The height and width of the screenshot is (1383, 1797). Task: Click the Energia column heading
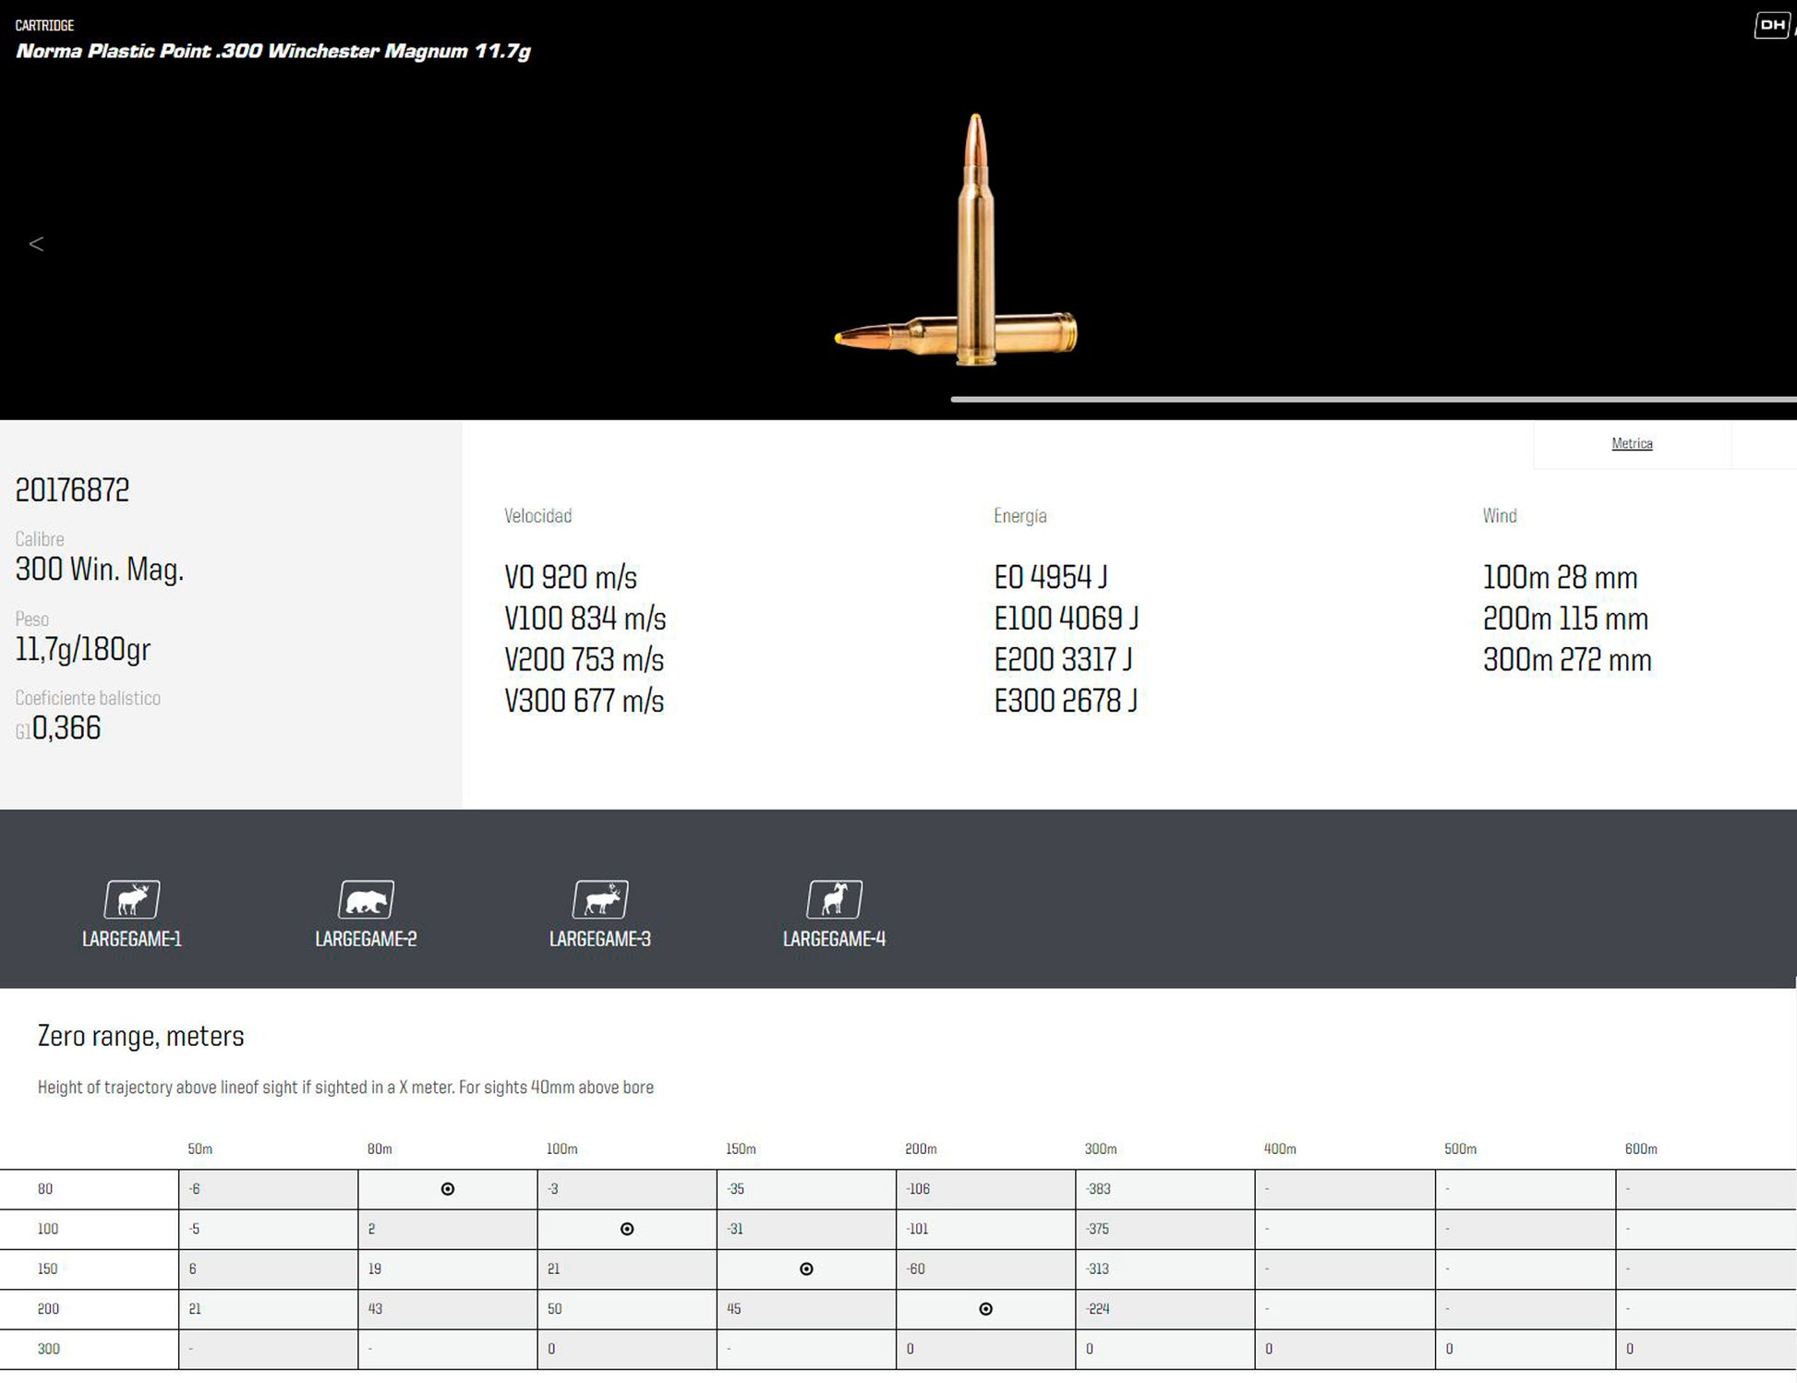point(1020,516)
